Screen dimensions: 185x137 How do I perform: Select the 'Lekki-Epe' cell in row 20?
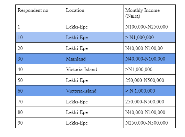tap(94, 48)
